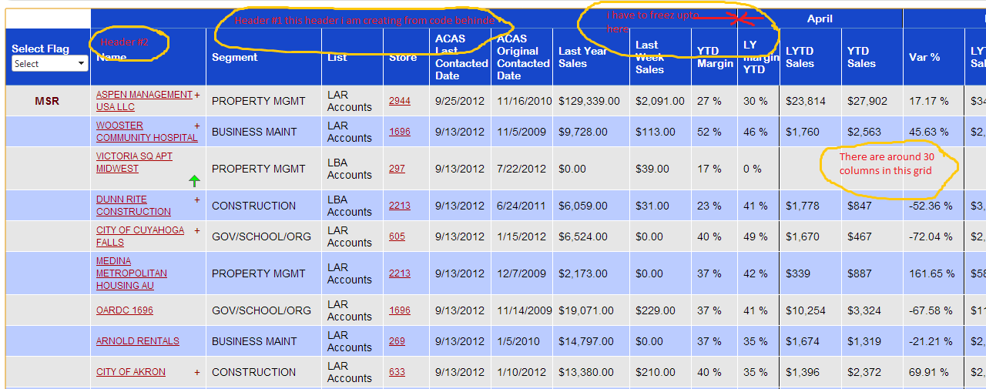Expand the Wooster Community Hospital plus sign
986x389 pixels.
(x=196, y=126)
